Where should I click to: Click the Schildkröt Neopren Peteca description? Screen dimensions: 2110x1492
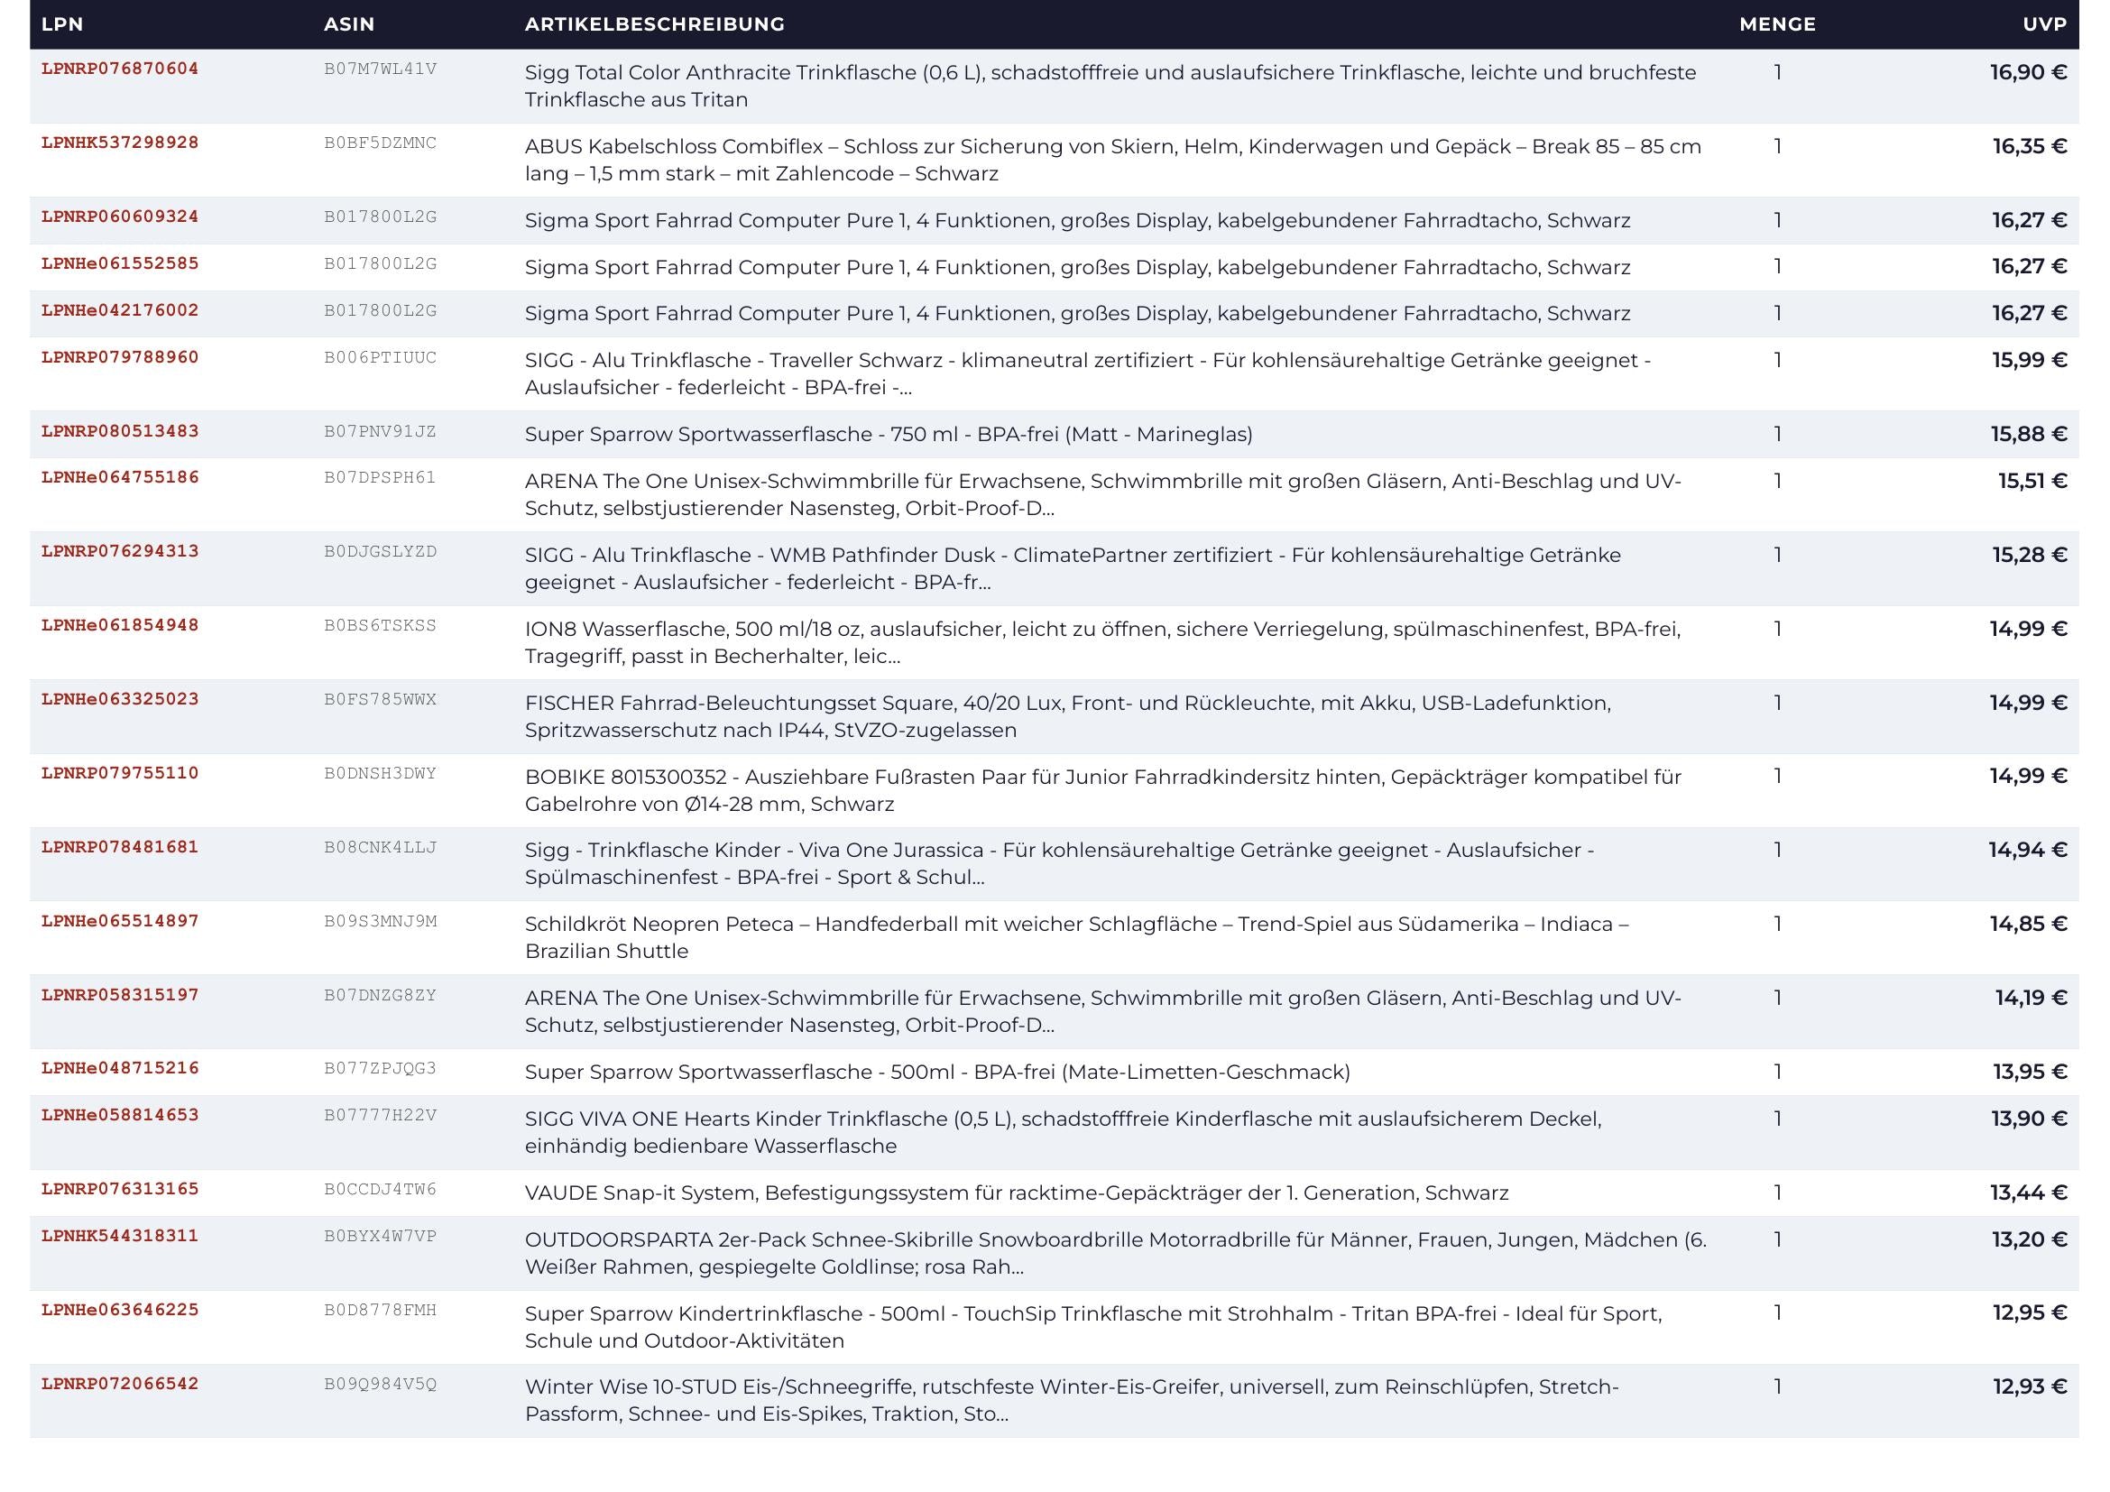tap(1077, 937)
